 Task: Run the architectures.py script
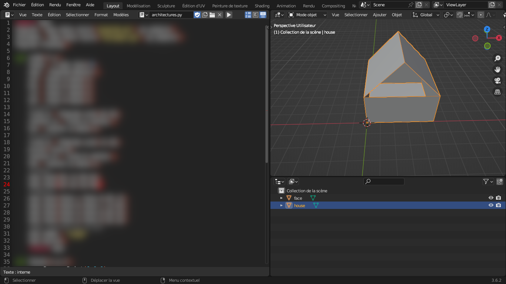[229, 15]
